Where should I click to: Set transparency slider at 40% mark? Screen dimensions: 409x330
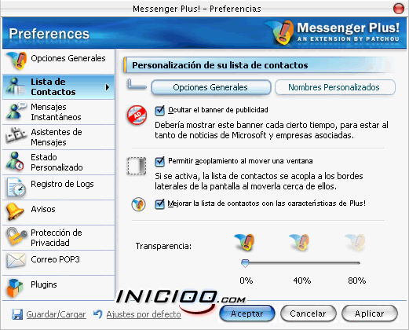point(302,262)
